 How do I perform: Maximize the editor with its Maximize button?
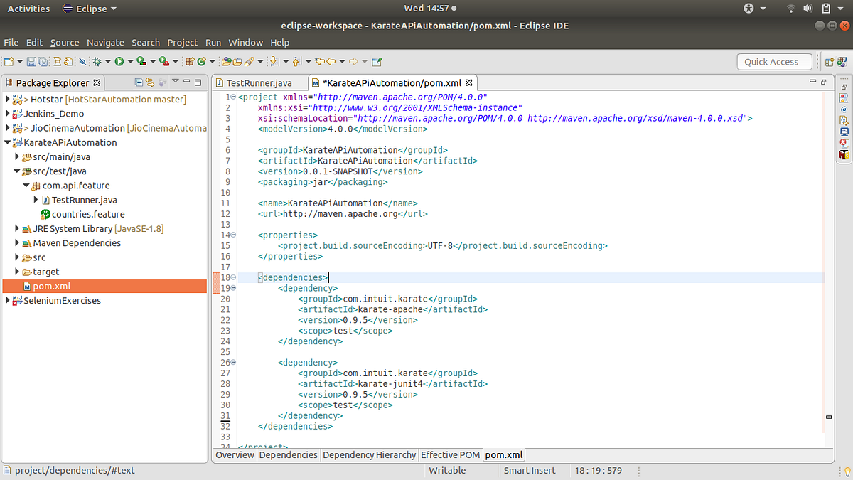(824, 80)
